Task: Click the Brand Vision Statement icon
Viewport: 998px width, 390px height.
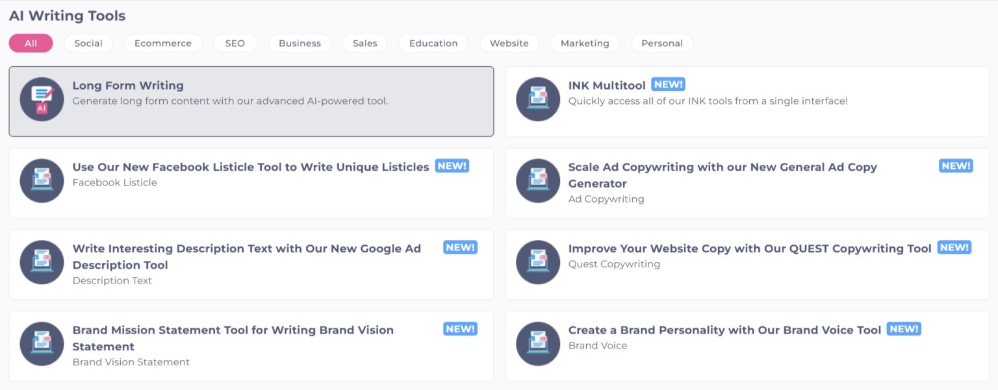Action: 42,344
